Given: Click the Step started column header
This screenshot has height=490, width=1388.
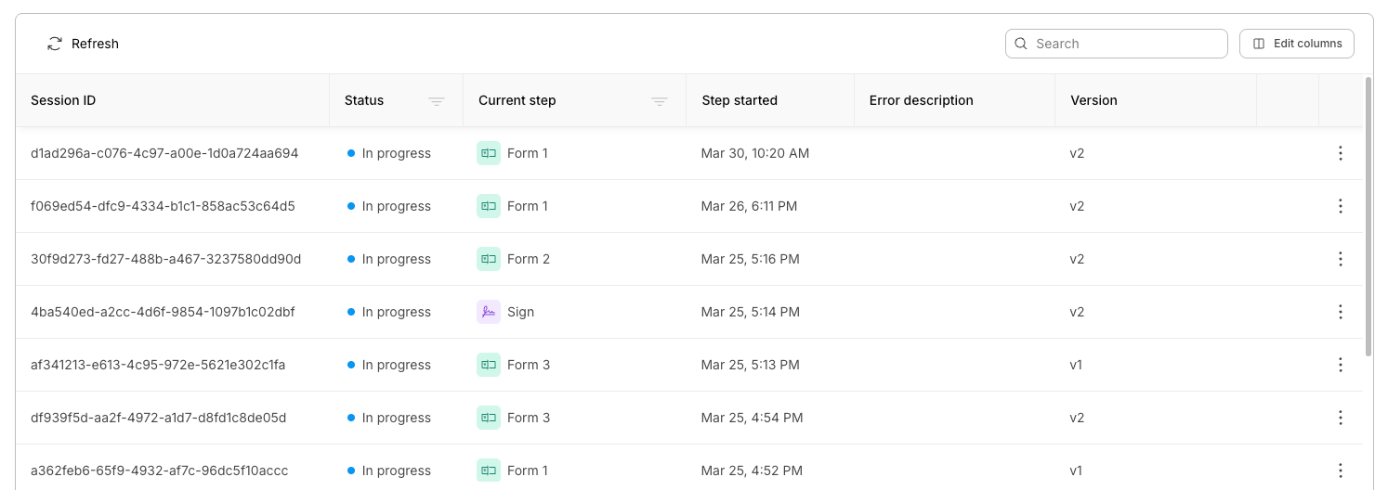Looking at the screenshot, I should pos(740,100).
